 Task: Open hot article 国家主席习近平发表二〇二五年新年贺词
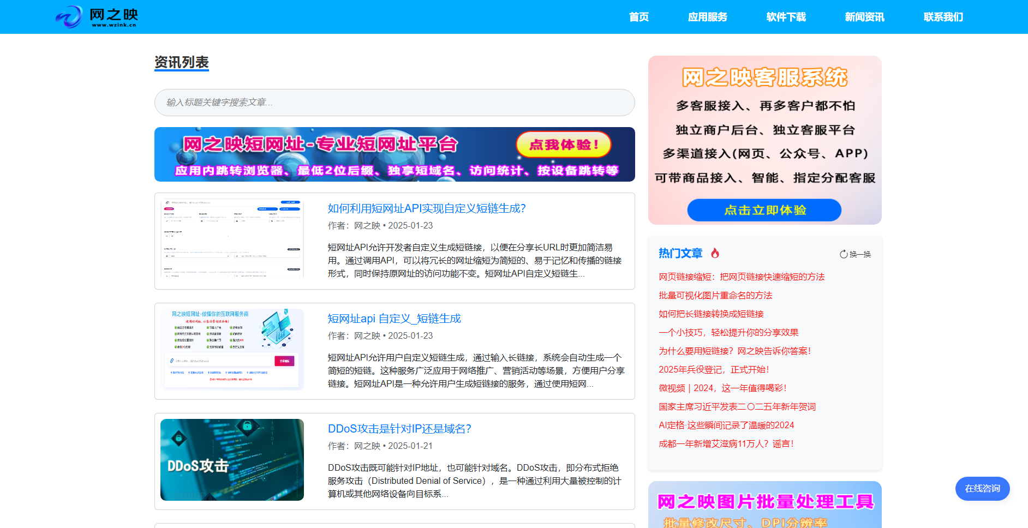737,407
